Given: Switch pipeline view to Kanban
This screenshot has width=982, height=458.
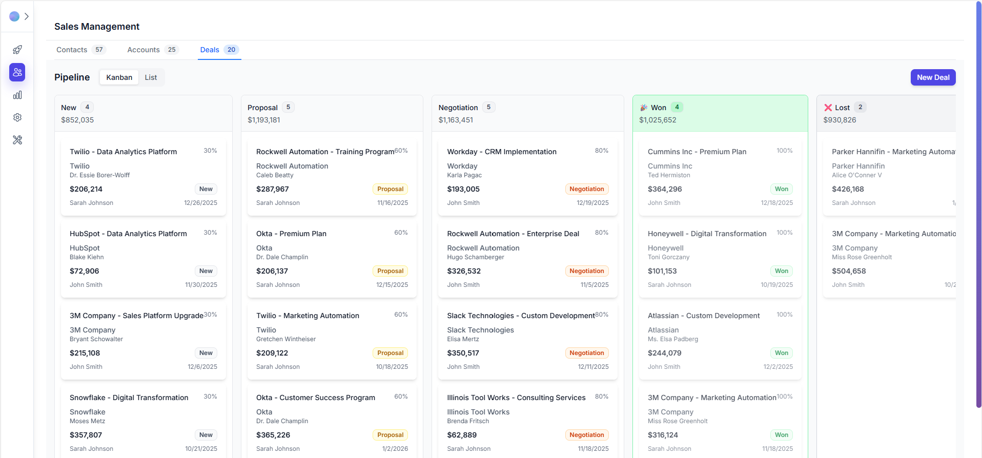Looking at the screenshot, I should pyautogui.click(x=119, y=77).
